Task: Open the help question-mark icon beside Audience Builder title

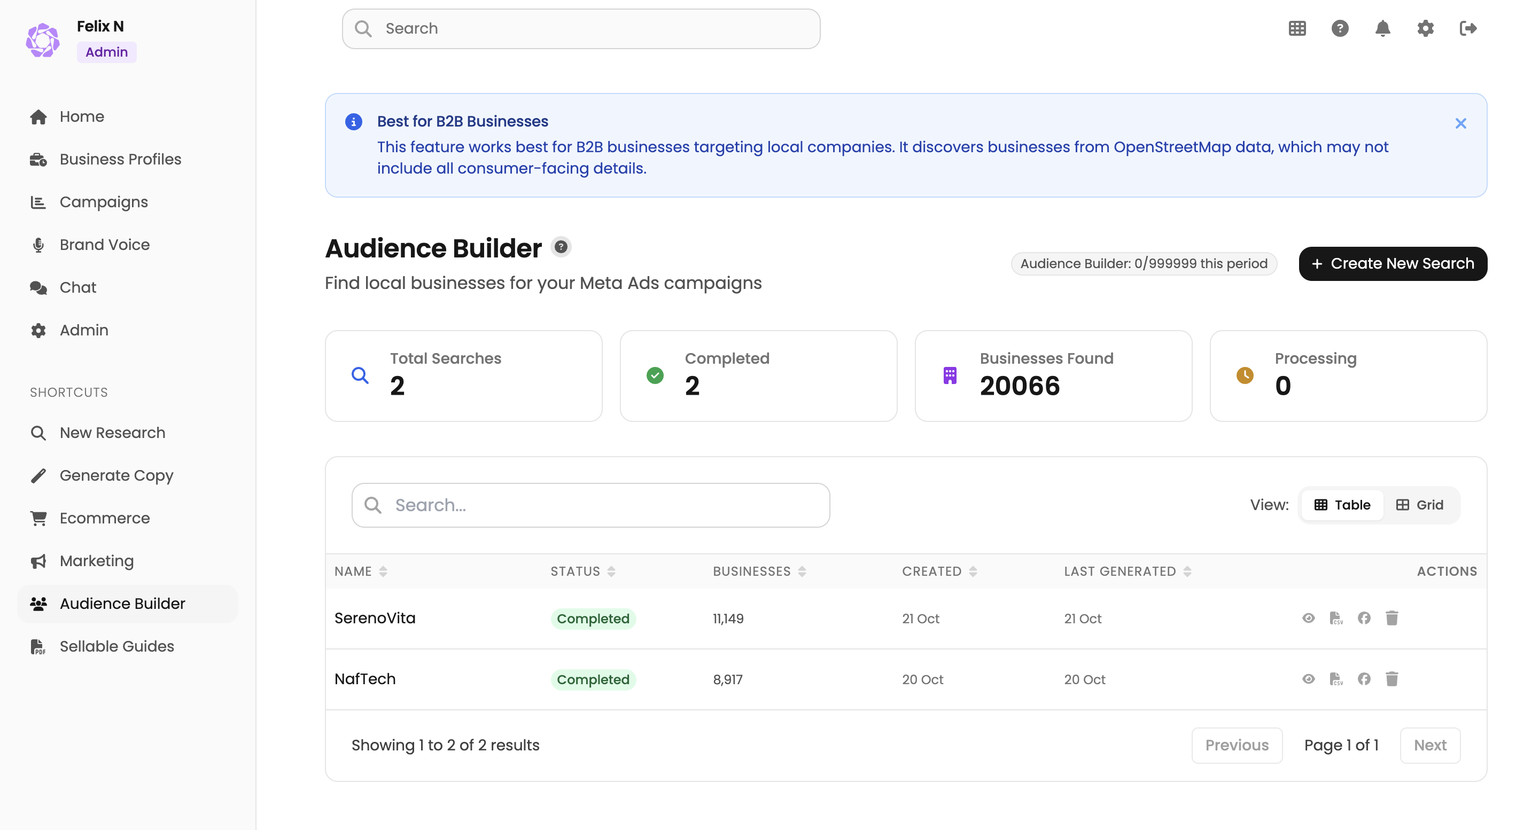Action: [x=561, y=246]
